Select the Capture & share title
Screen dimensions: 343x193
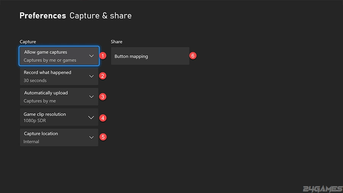(x=101, y=16)
